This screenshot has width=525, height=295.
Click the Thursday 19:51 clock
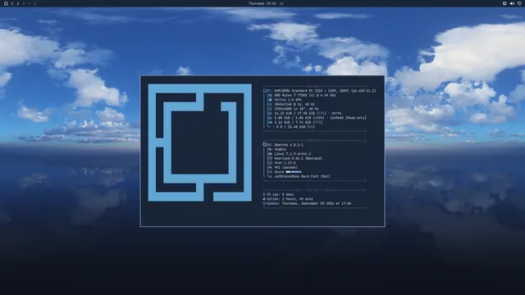point(262,3)
